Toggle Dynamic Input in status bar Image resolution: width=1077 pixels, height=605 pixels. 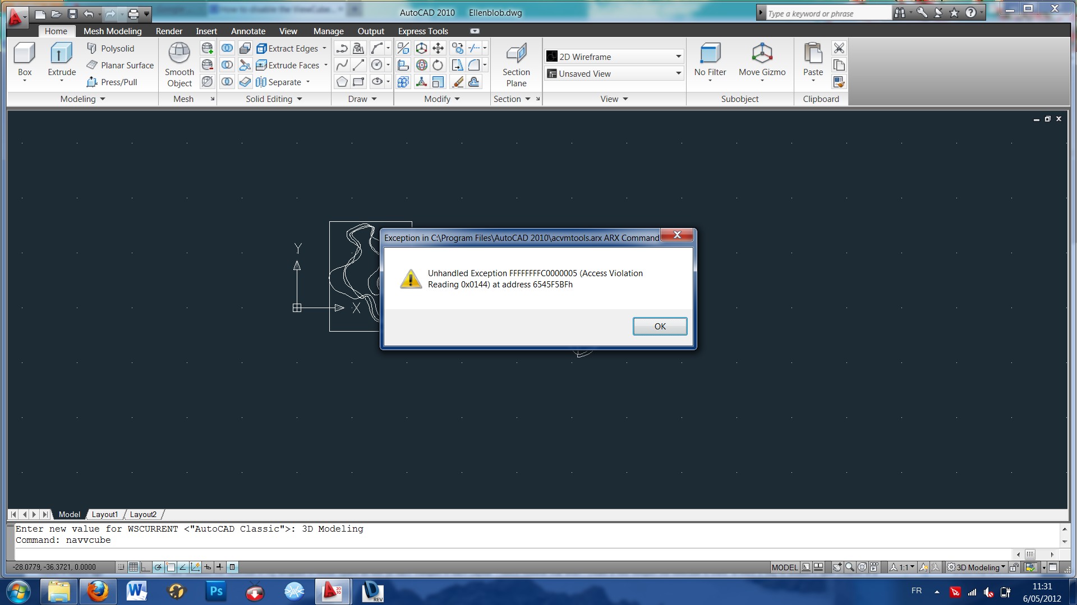pos(208,567)
